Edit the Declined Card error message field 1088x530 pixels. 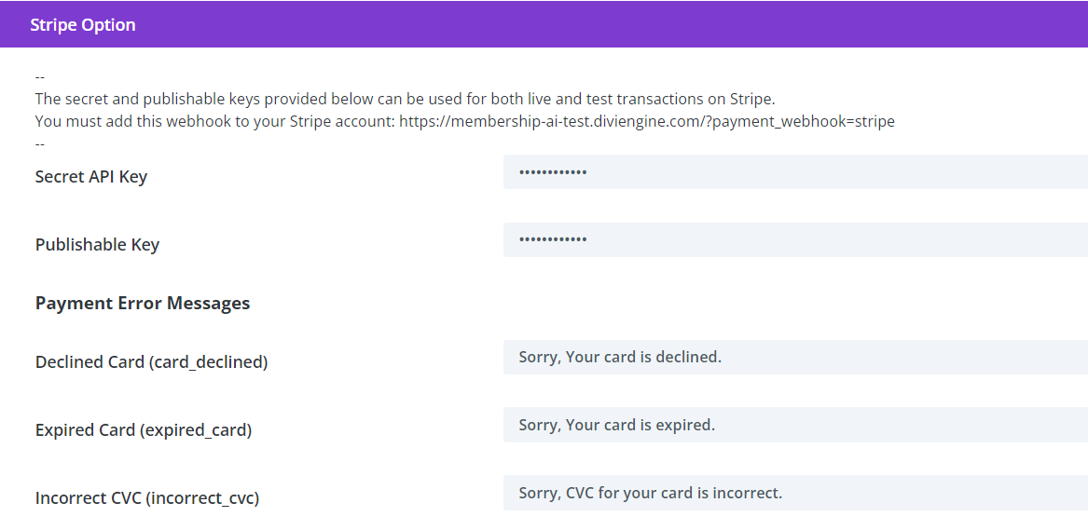(x=794, y=358)
